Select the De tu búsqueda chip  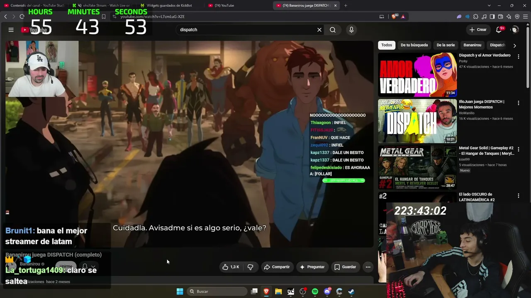point(414,45)
